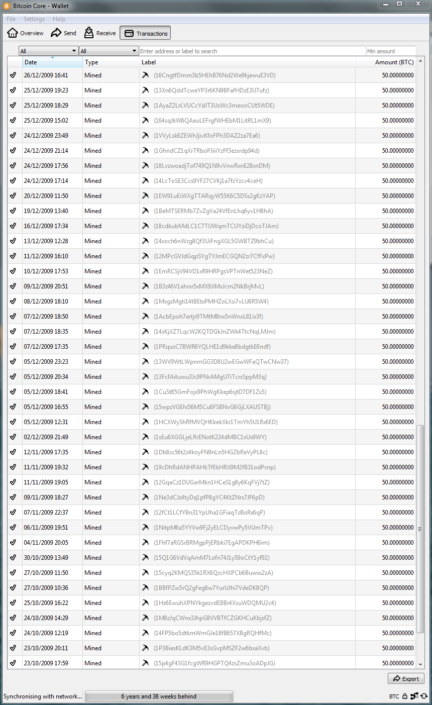Open the date range filter dropdown

(48, 51)
